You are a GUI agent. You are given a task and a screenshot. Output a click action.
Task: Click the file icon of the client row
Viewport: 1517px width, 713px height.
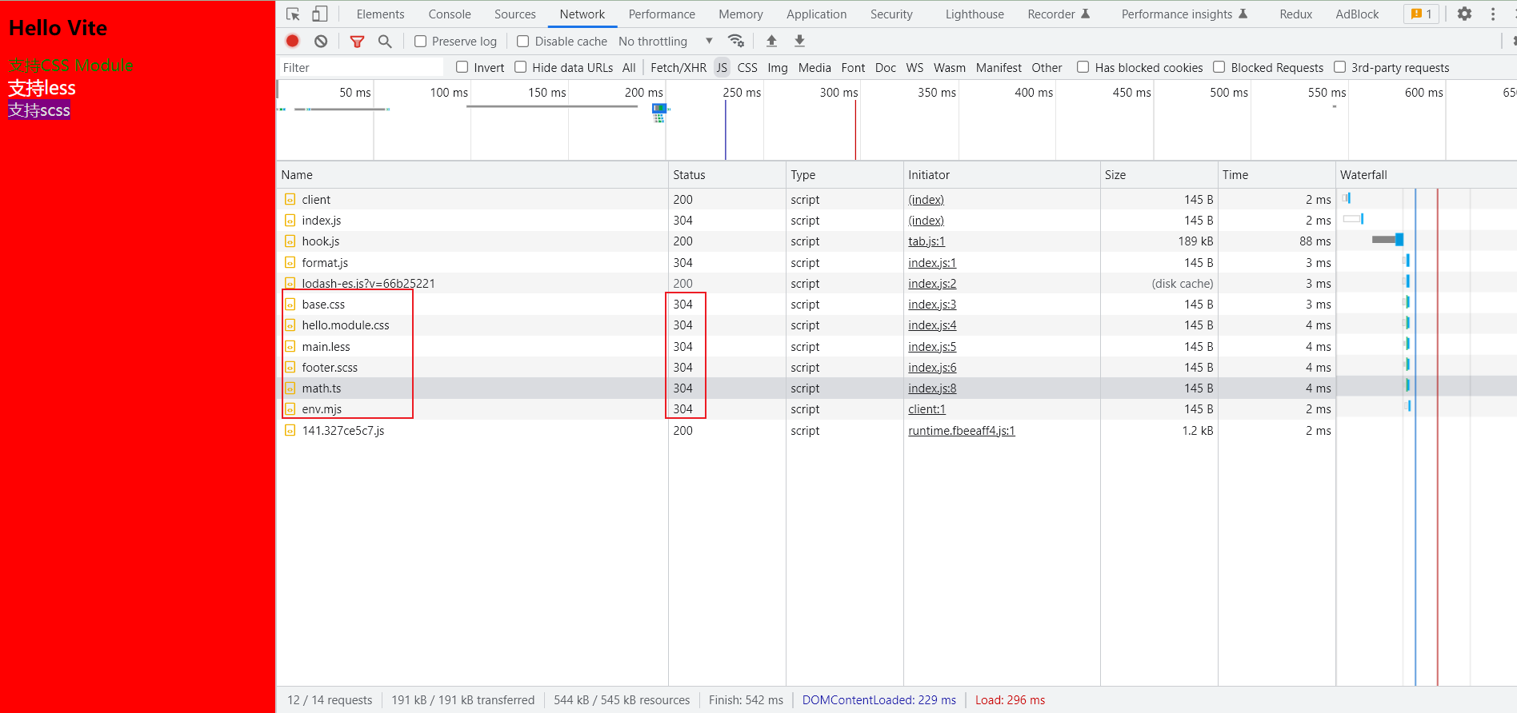pos(290,200)
